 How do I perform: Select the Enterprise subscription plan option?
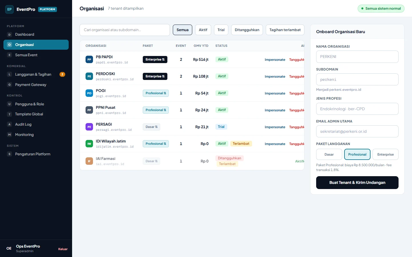click(x=385, y=154)
